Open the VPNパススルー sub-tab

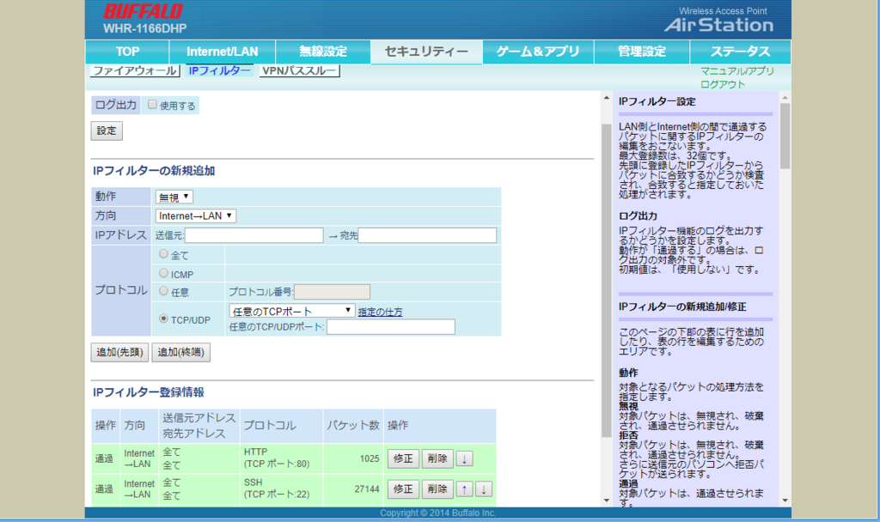[x=300, y=70]
